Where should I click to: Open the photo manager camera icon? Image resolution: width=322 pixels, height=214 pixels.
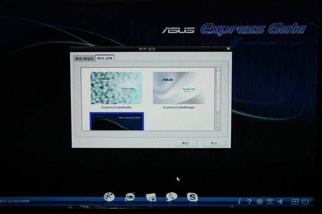(x=151, y=197)
